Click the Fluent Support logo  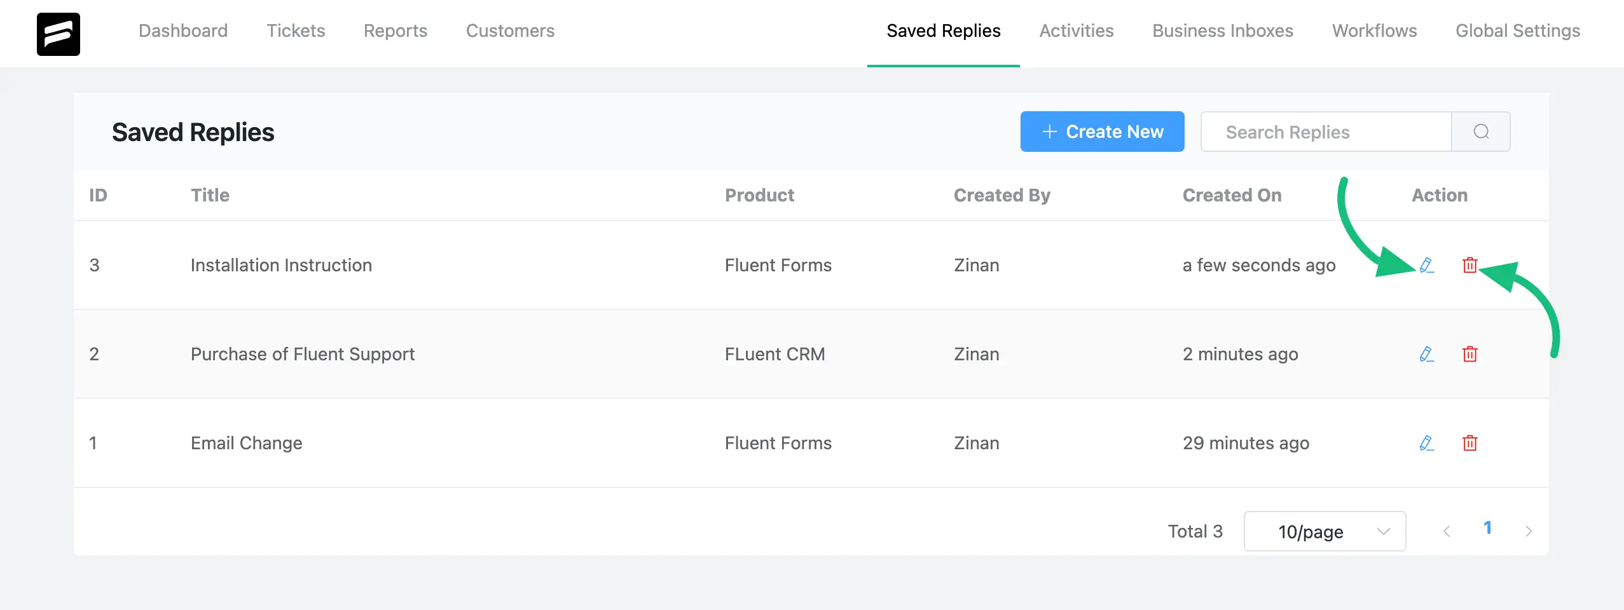(58, 34)
